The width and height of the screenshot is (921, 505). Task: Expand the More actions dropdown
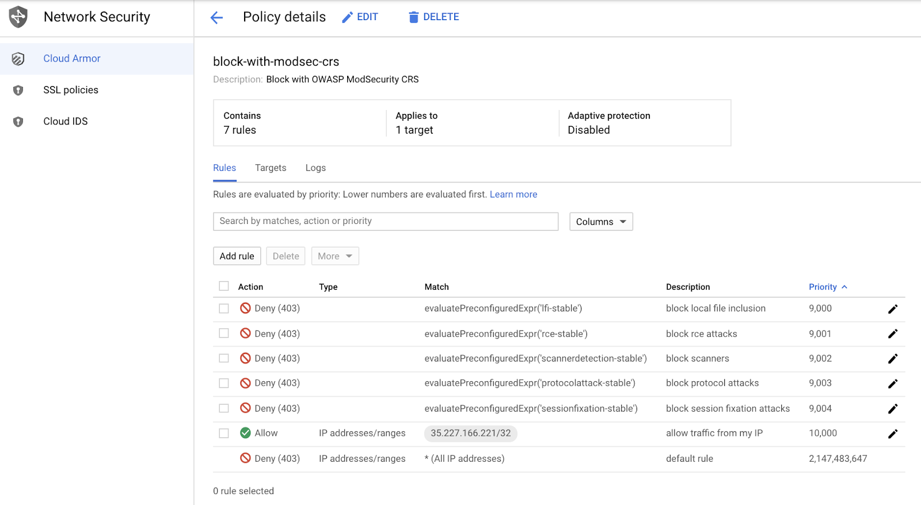pos(335,256)
